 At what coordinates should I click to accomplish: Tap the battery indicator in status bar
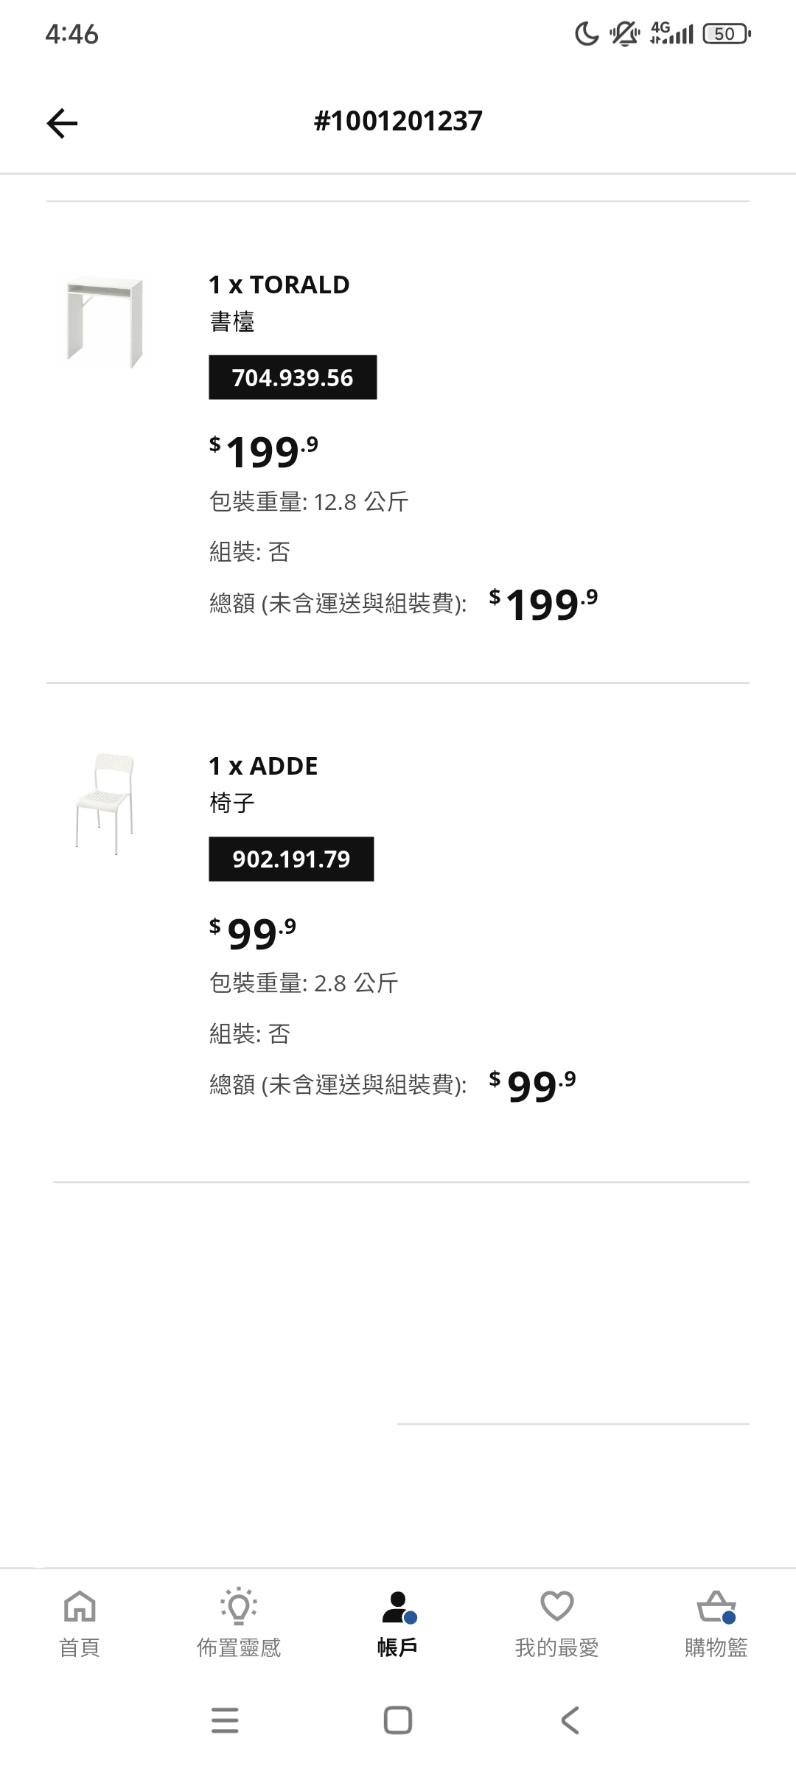tap(726, 34)
